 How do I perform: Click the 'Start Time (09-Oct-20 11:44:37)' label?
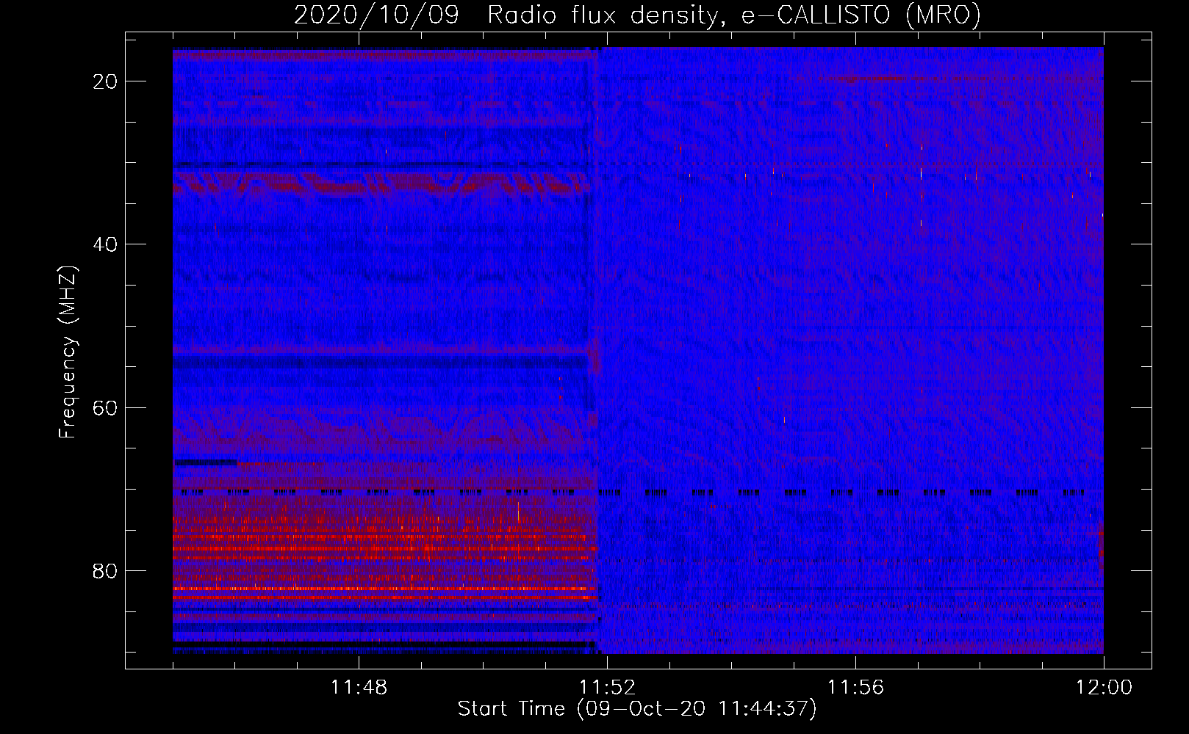(x=637, y=709)
